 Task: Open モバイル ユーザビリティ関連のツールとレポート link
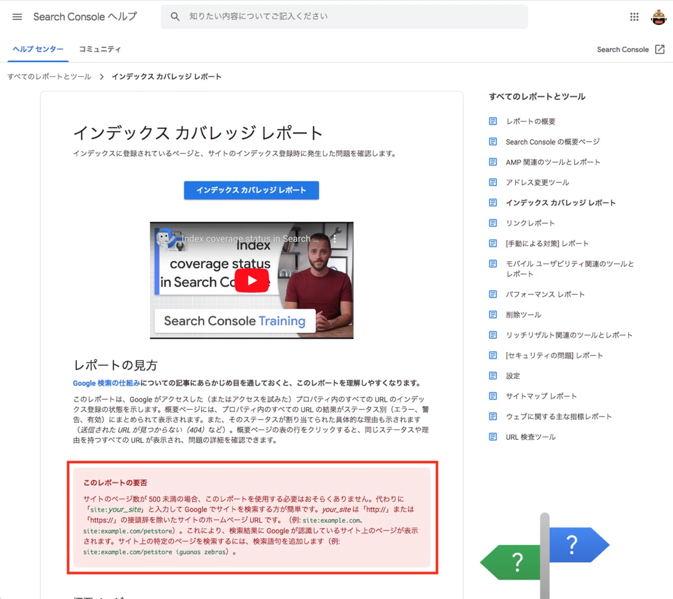click(x=570, y=269)
